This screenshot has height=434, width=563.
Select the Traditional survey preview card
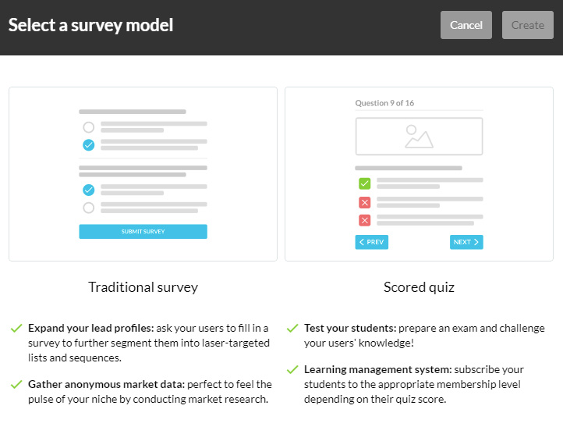[x=143, y=173]
